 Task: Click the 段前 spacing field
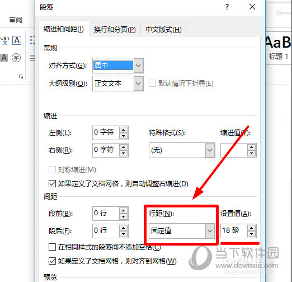point(106,213)
